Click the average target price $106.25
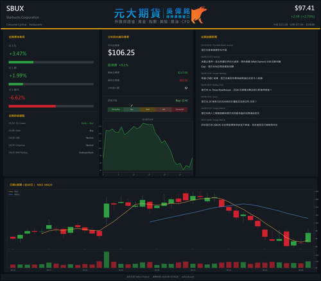This screenshot has width=321, height=281. point(121,53)
